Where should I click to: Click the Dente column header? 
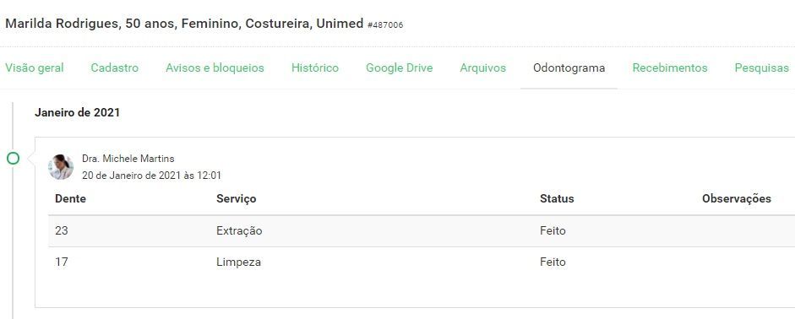(70, 198)
